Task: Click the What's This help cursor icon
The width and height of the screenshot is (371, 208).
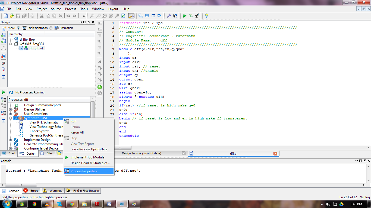Action: coord(175,16)
